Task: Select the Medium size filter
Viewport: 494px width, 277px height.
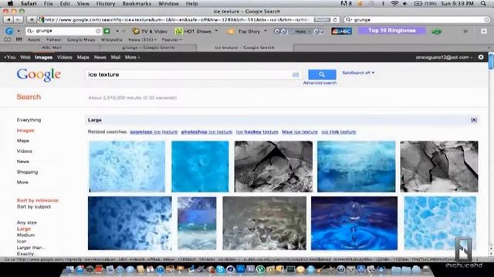Action: [x=25, y=235]
